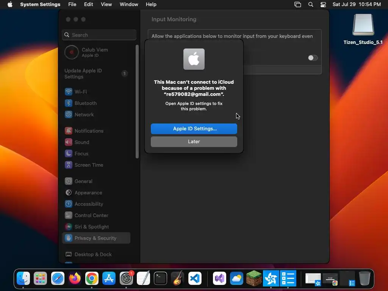Image resolution: width=388 pixels, height=291 pixels.
Task: Select the Desktop & Dock sidebar icon
Action: [x=69, y=254]
